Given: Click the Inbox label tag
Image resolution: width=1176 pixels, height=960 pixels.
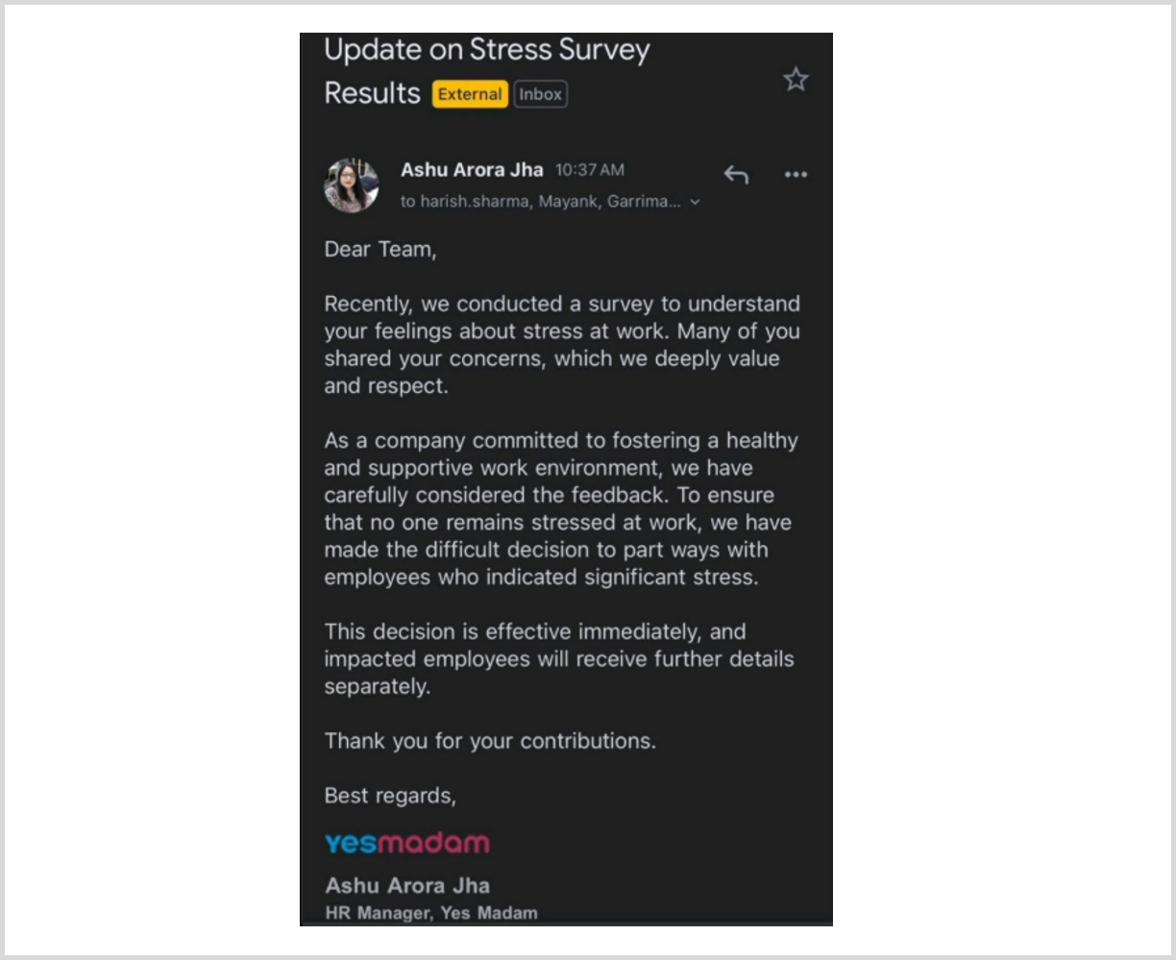Looking at the screenshot, I should (540, 94).
